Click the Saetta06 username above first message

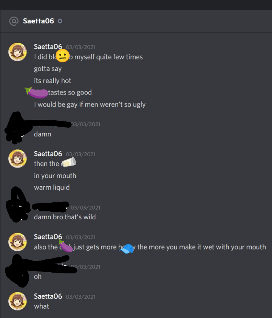coord(48,47)
